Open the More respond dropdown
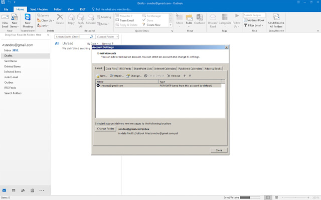 pyautogui.click(x=103, y=24)
